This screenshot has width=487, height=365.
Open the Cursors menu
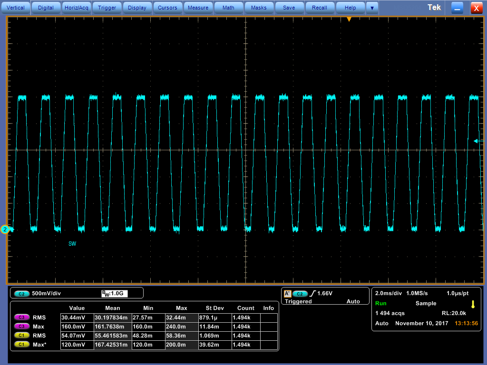pyautogui.click(x=167, y=8)
